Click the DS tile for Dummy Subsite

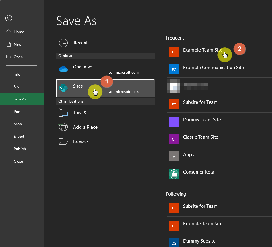174,243
